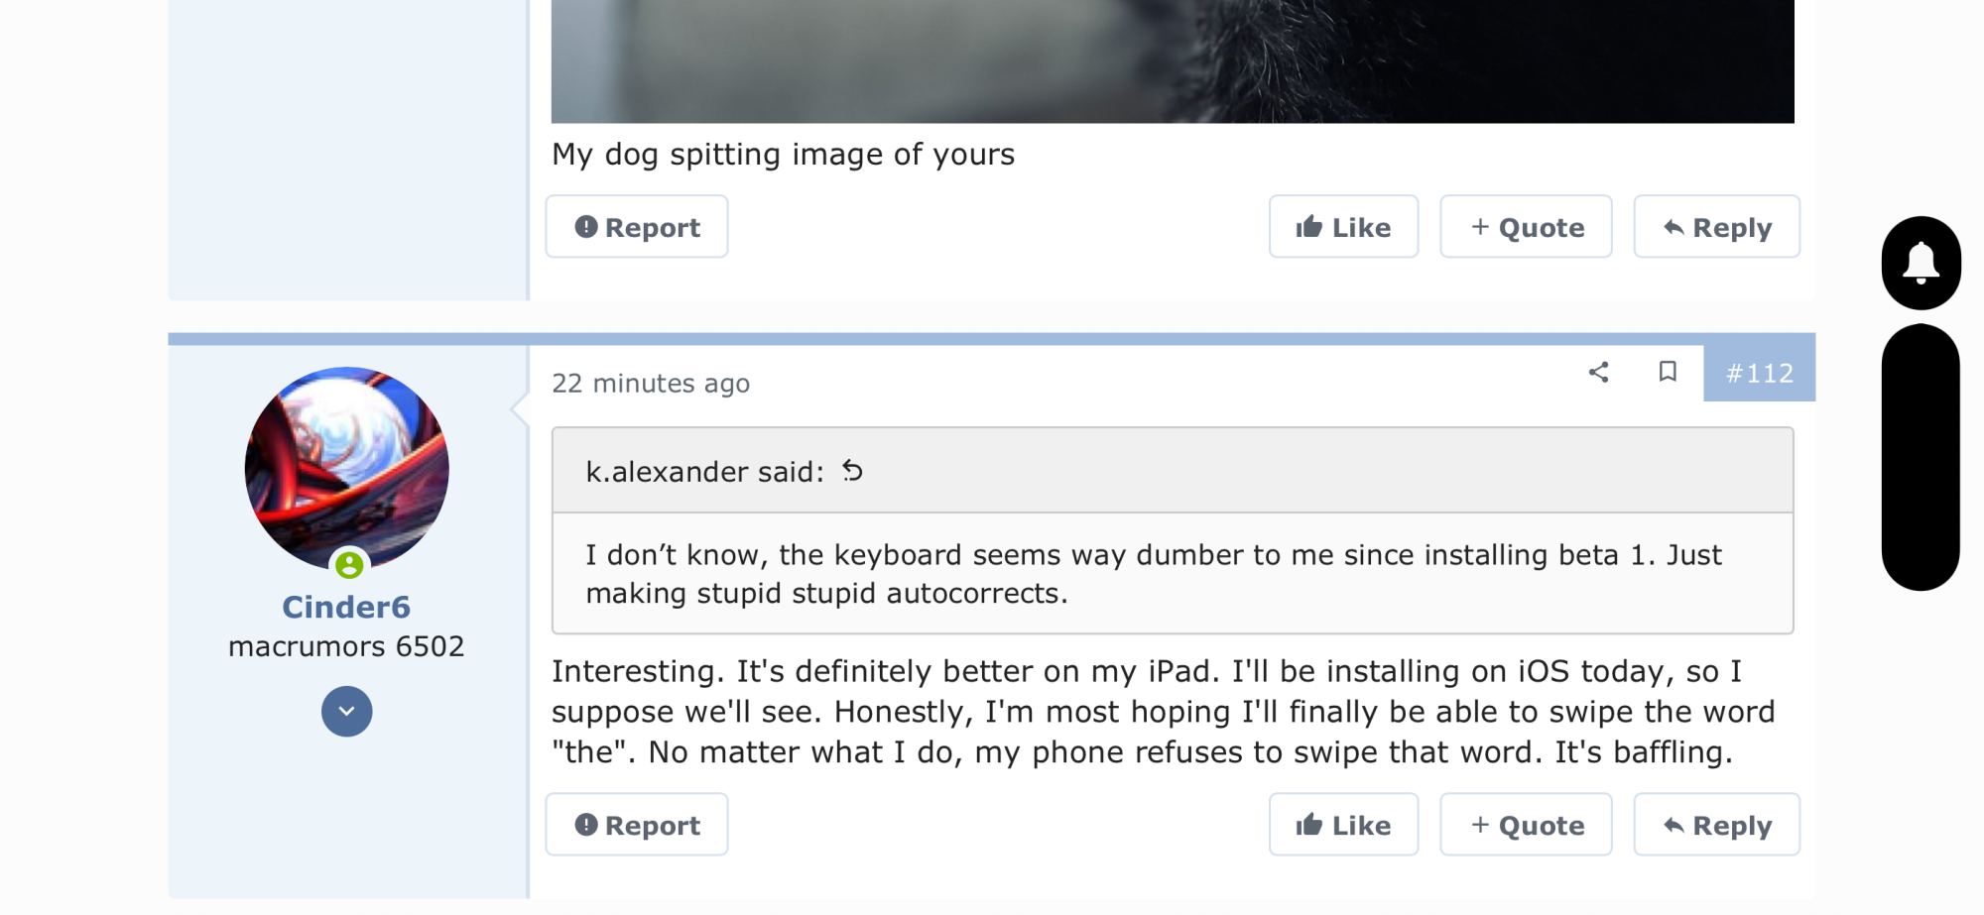Click Cinder6's profile avatar
Screen dimensions: 1984x915
coord(346,468)
